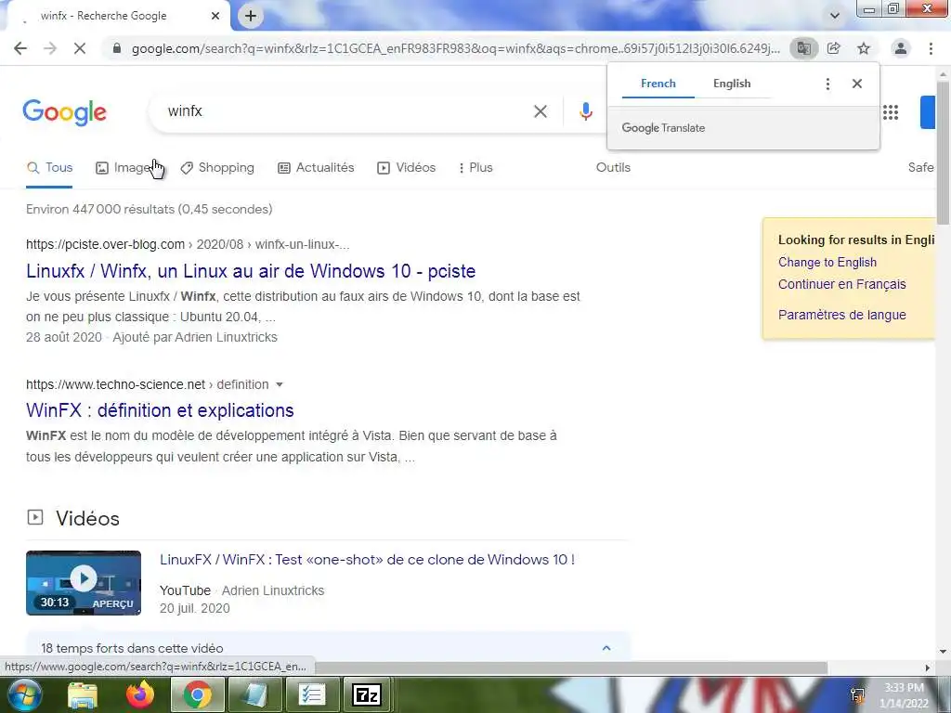Screen dimensions: 951x713
Task: Launch Firefox from the taskbar
Action: tap(140, 694)
